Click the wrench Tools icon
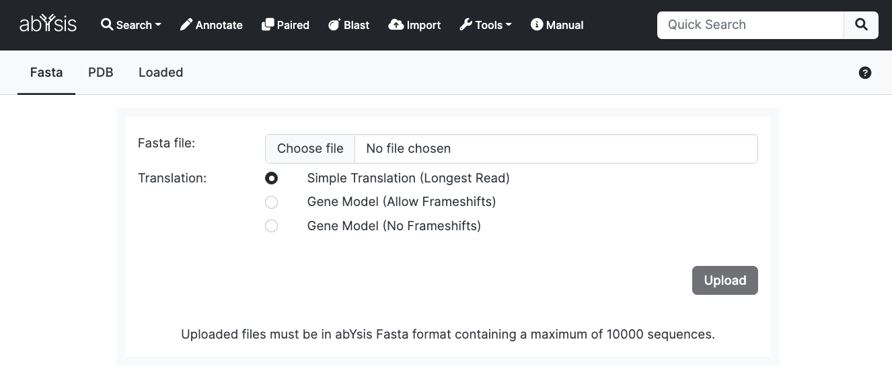 (x=466, y=25)
